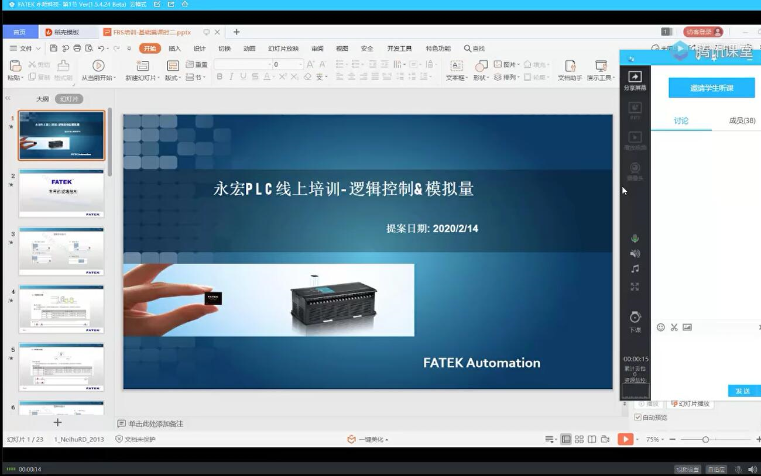The width and height of the screenshot is (761, 476).
Task: Toggle the muted mic icon in bottom player bar
Action: 739,470
